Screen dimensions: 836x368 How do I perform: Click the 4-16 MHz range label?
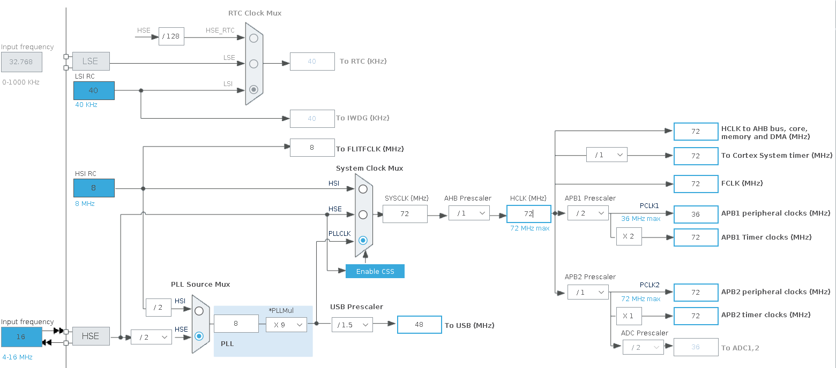(17, 357)
